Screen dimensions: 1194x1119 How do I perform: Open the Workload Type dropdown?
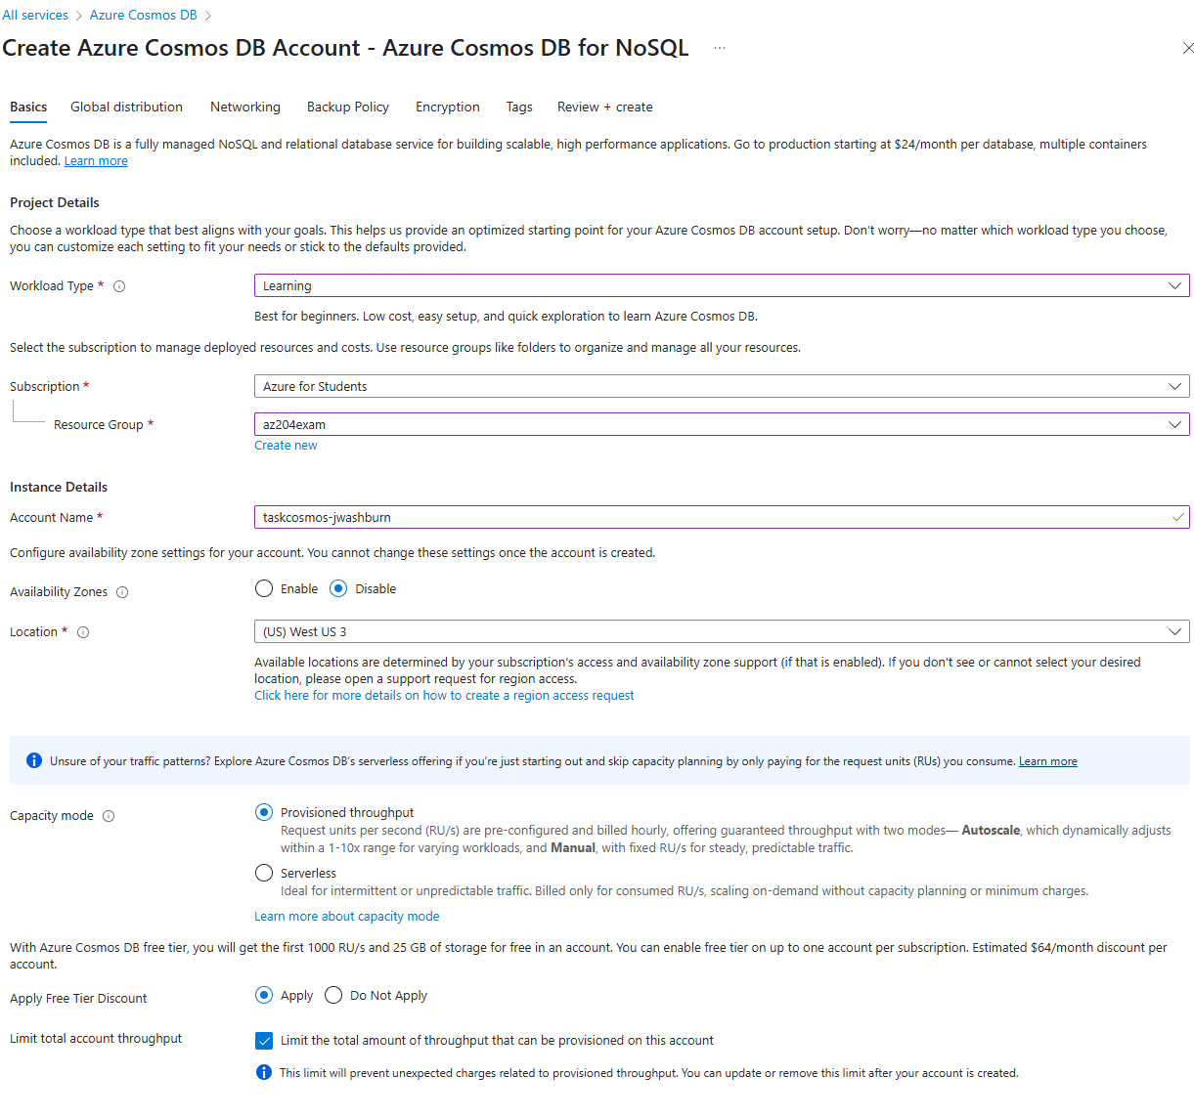point(722,285)
